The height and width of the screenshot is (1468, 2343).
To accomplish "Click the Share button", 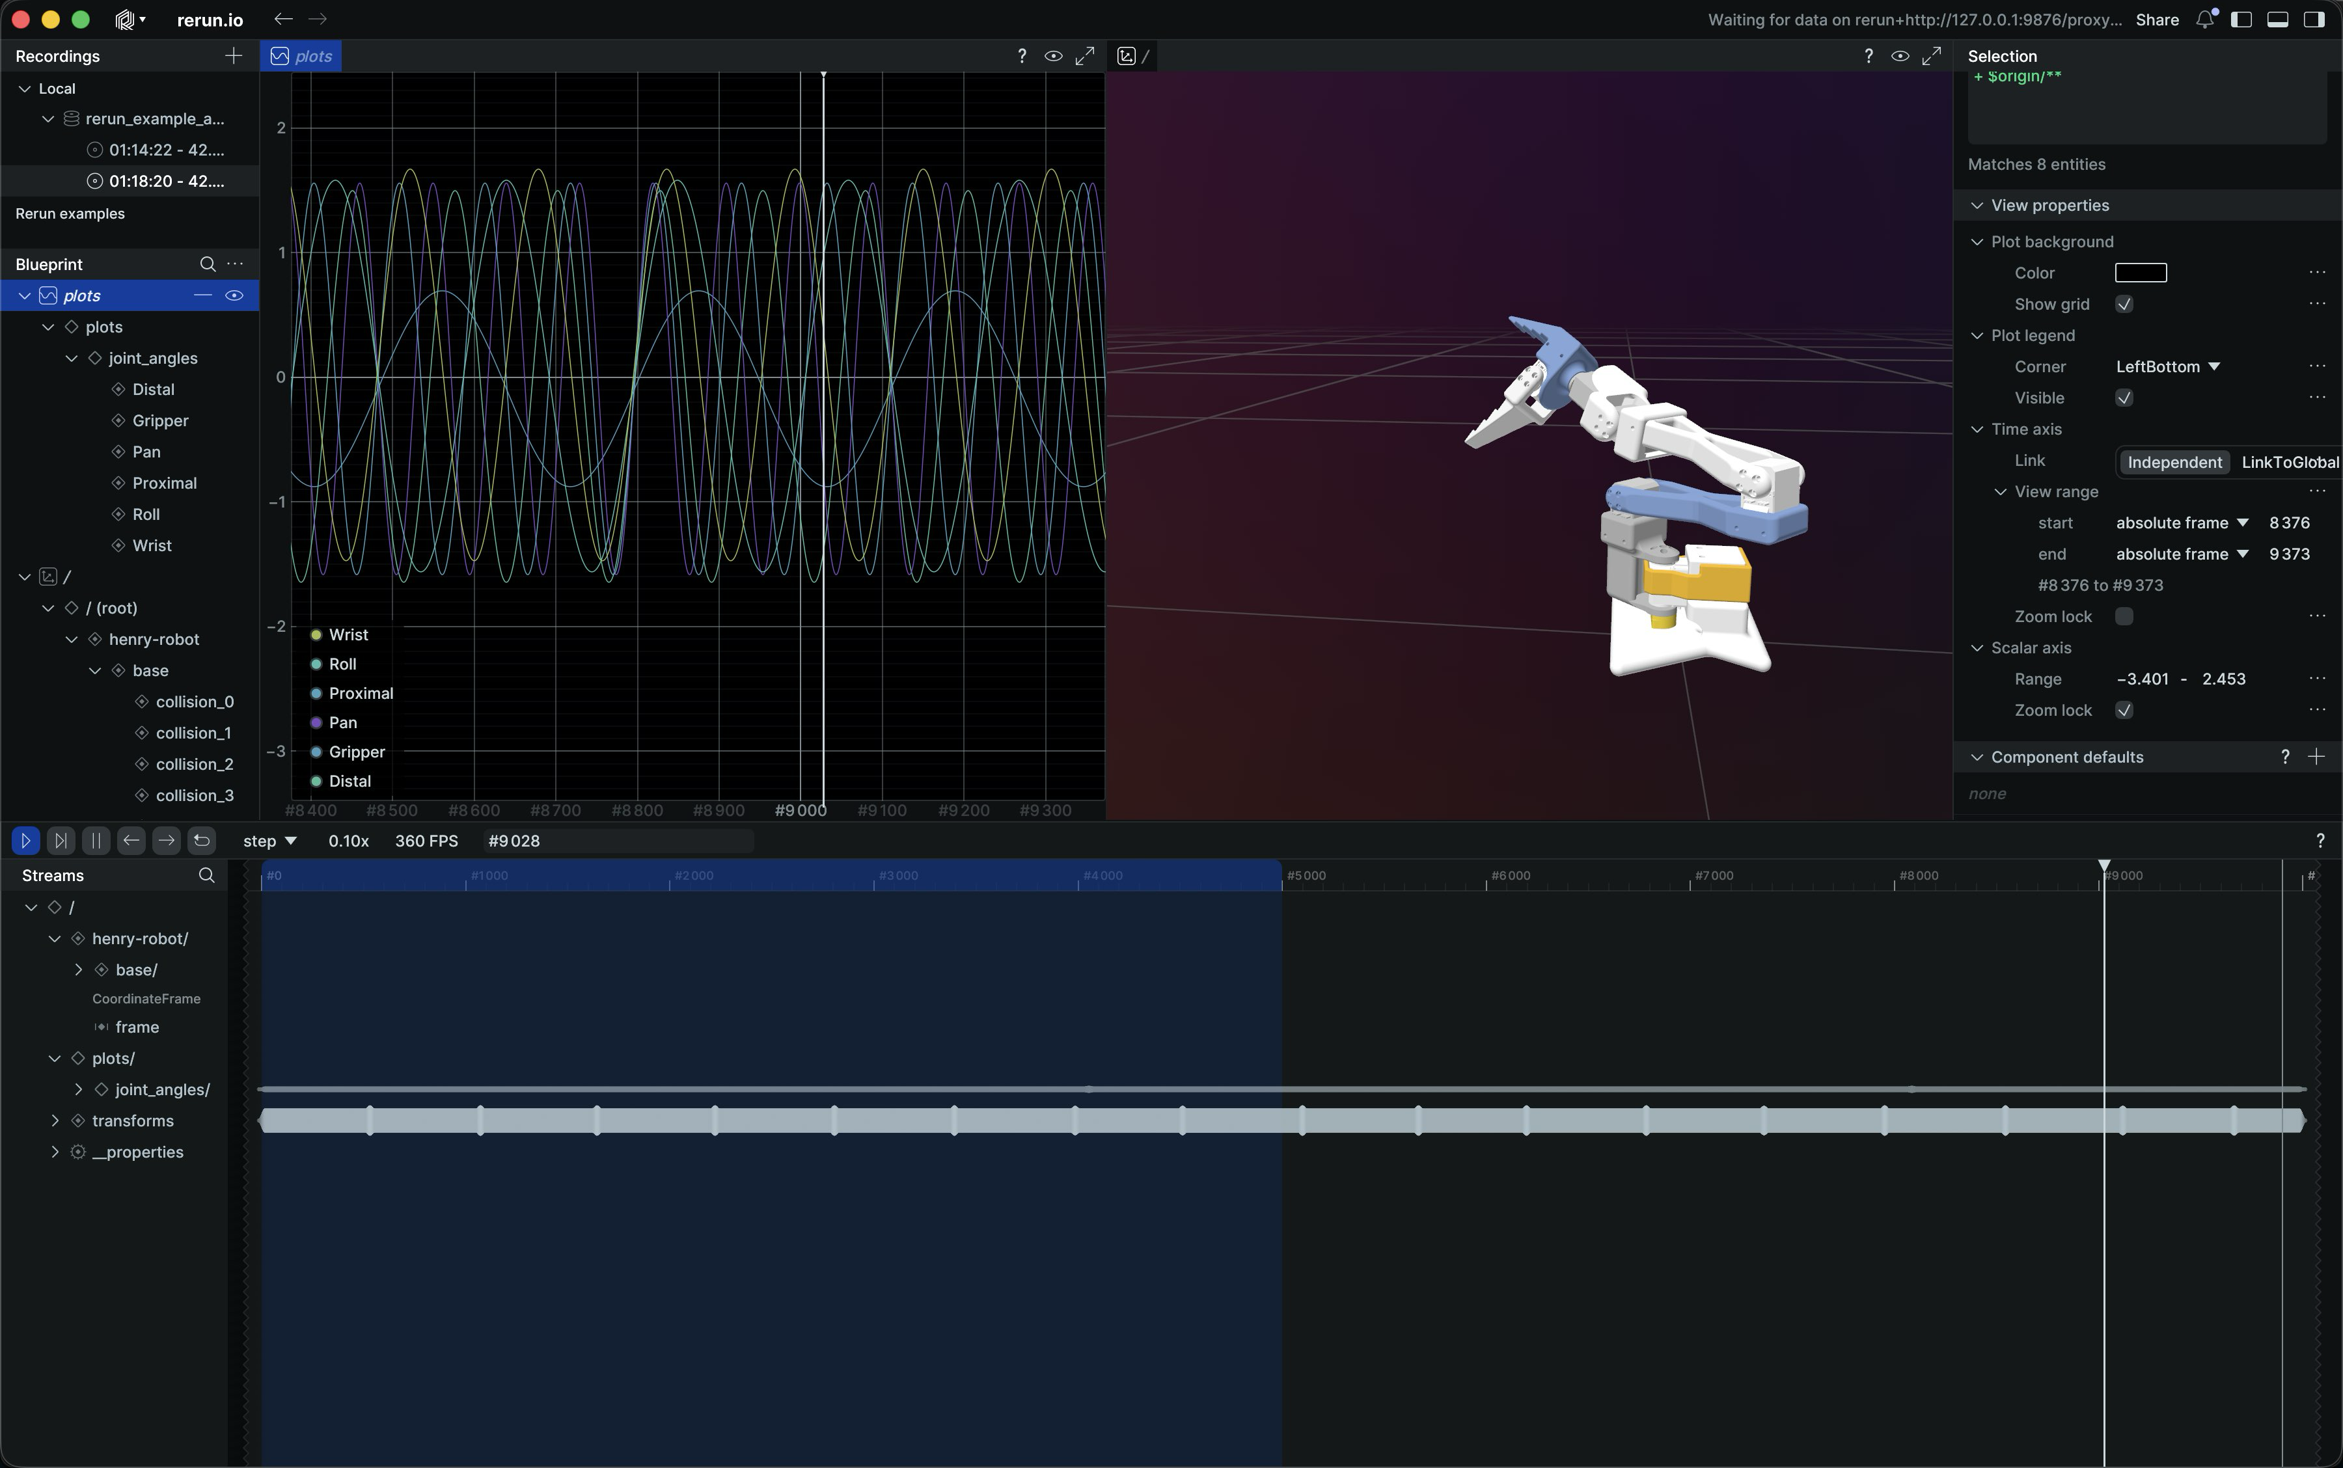I will (2157, 20).
